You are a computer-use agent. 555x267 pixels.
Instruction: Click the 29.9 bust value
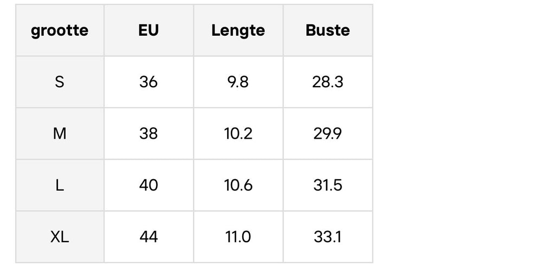[x=327, y=134]
